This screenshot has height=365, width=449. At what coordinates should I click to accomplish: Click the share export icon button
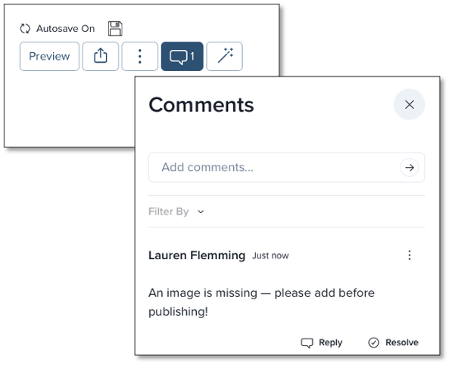pos(101,57)
